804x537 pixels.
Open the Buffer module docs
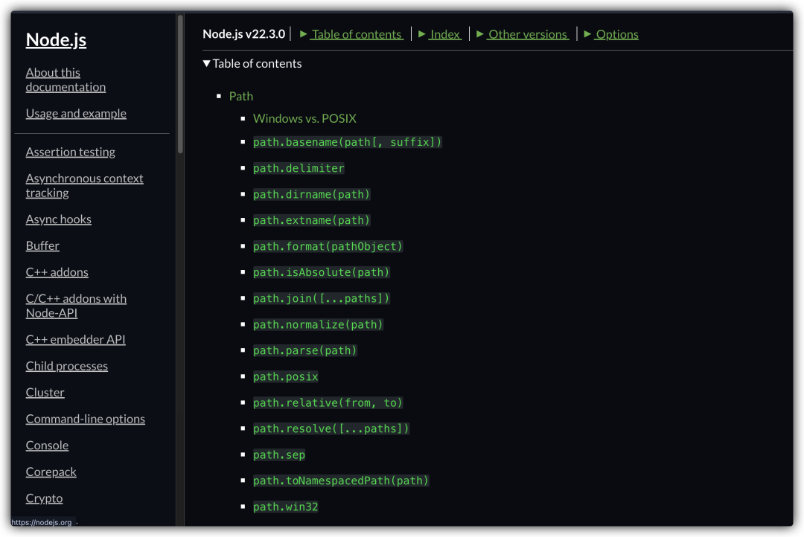[42, 245]
